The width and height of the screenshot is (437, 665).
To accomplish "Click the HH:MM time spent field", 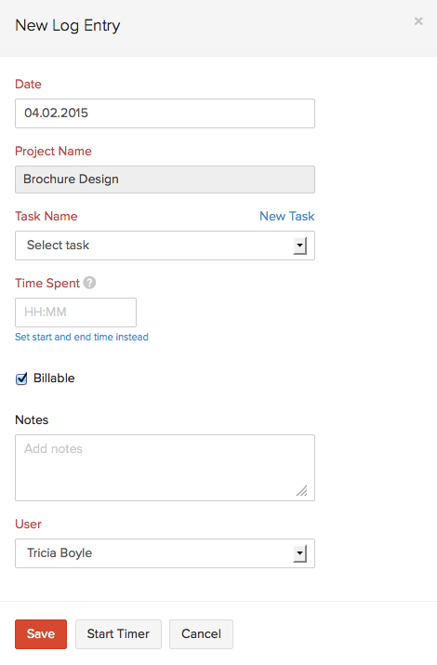I will (x=76, y=313).
